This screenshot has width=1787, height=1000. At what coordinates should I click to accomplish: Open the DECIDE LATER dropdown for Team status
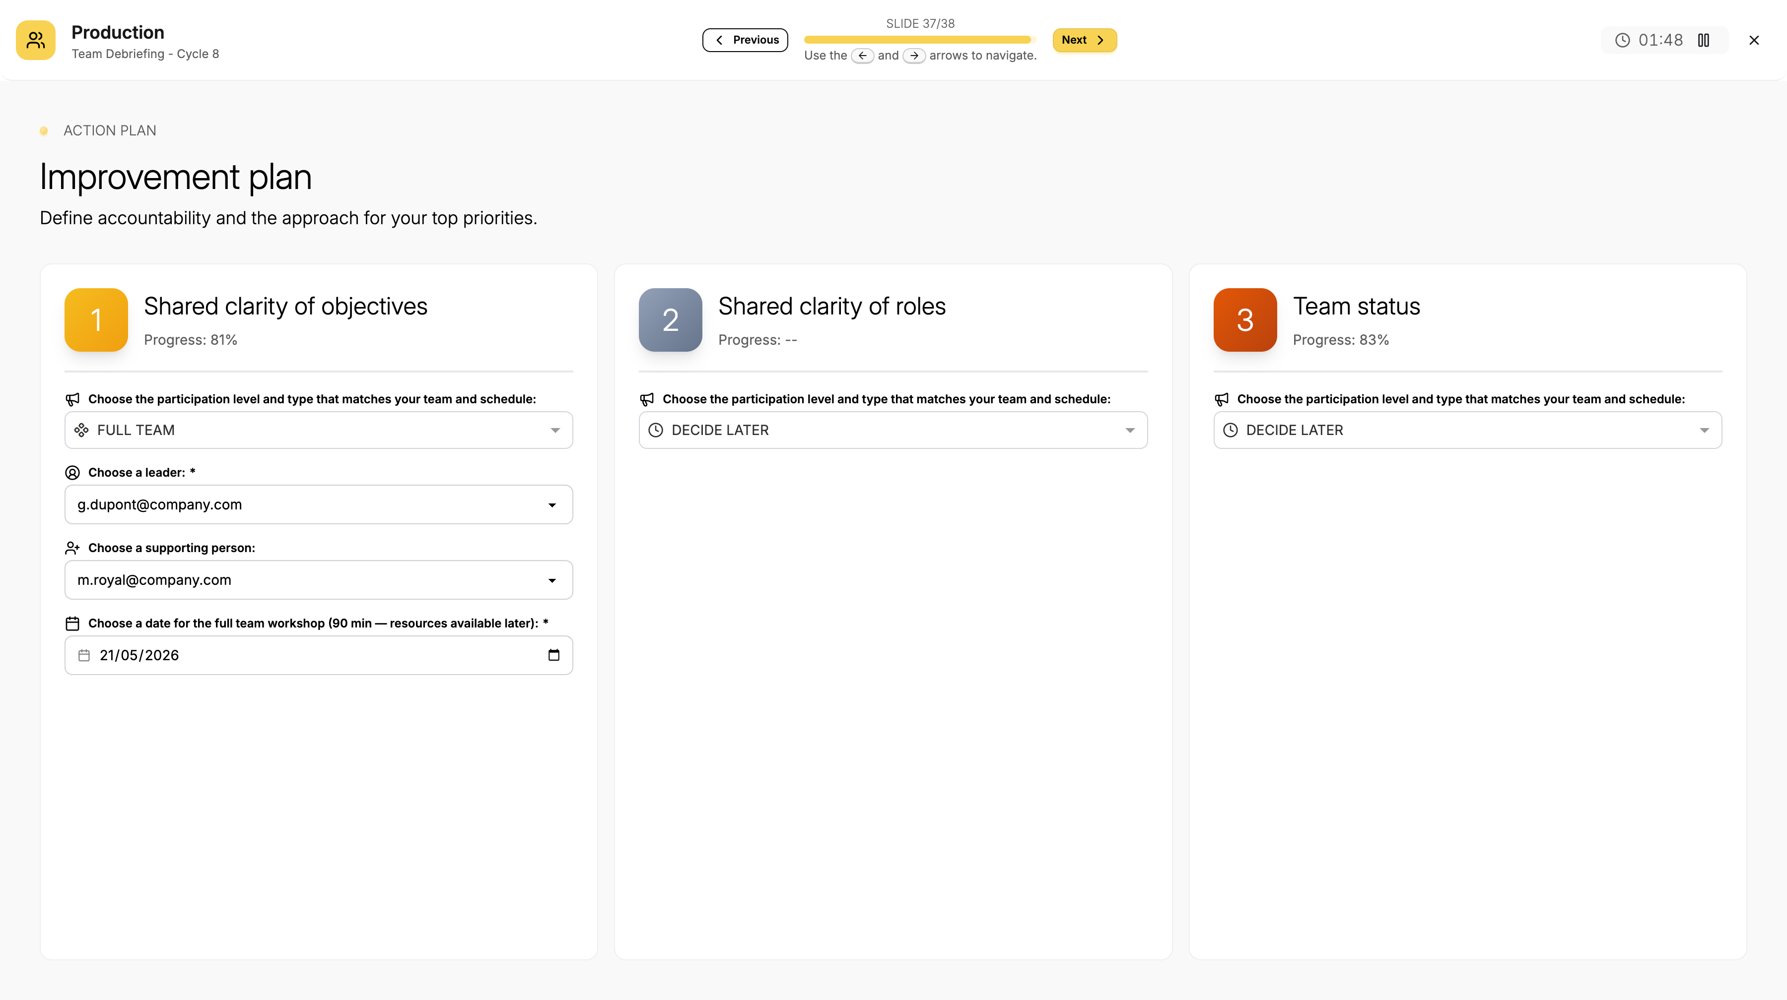coord(1467,431)
